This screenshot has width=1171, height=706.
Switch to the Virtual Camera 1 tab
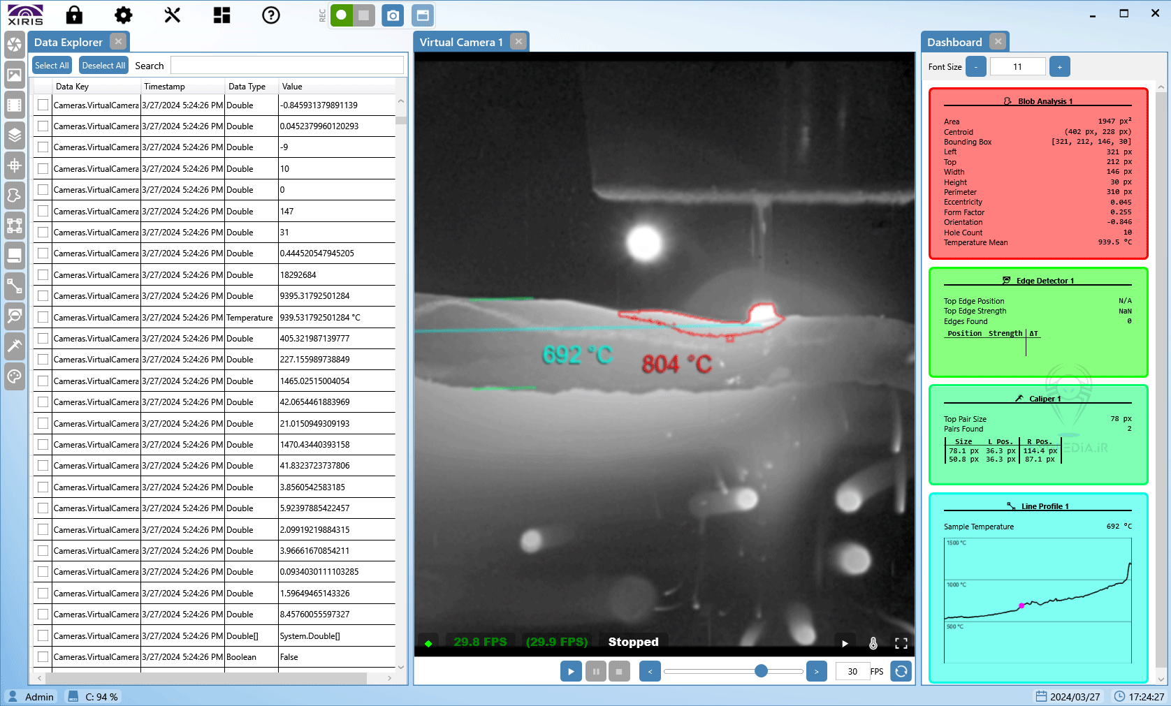[x=461, y=43]
